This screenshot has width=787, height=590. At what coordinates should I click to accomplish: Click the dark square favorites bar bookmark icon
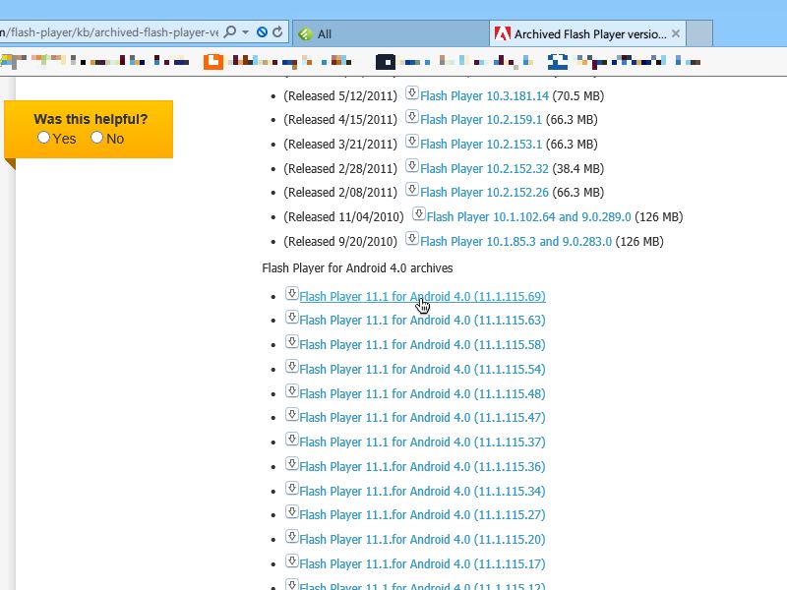(x=386, y=62)
